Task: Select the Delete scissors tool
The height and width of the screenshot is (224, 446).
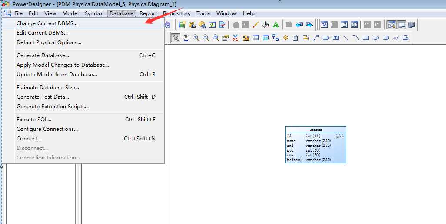Action: pos(235,37)
